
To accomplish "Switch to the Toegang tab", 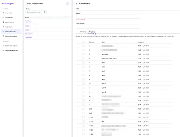I will pos(92,32).
